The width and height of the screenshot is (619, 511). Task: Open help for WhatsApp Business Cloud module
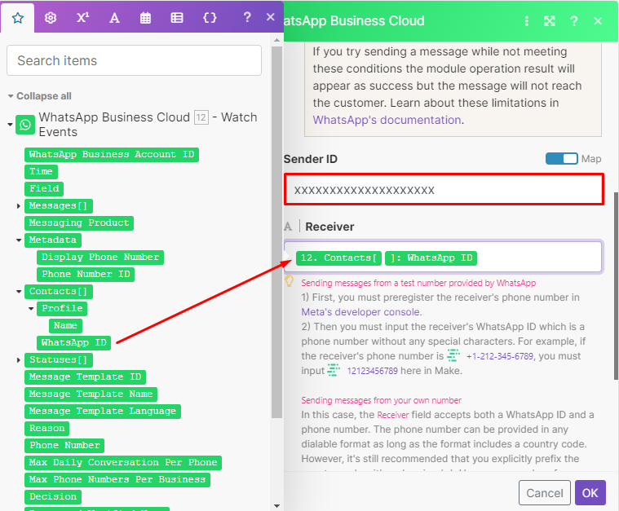pos(574,21)
